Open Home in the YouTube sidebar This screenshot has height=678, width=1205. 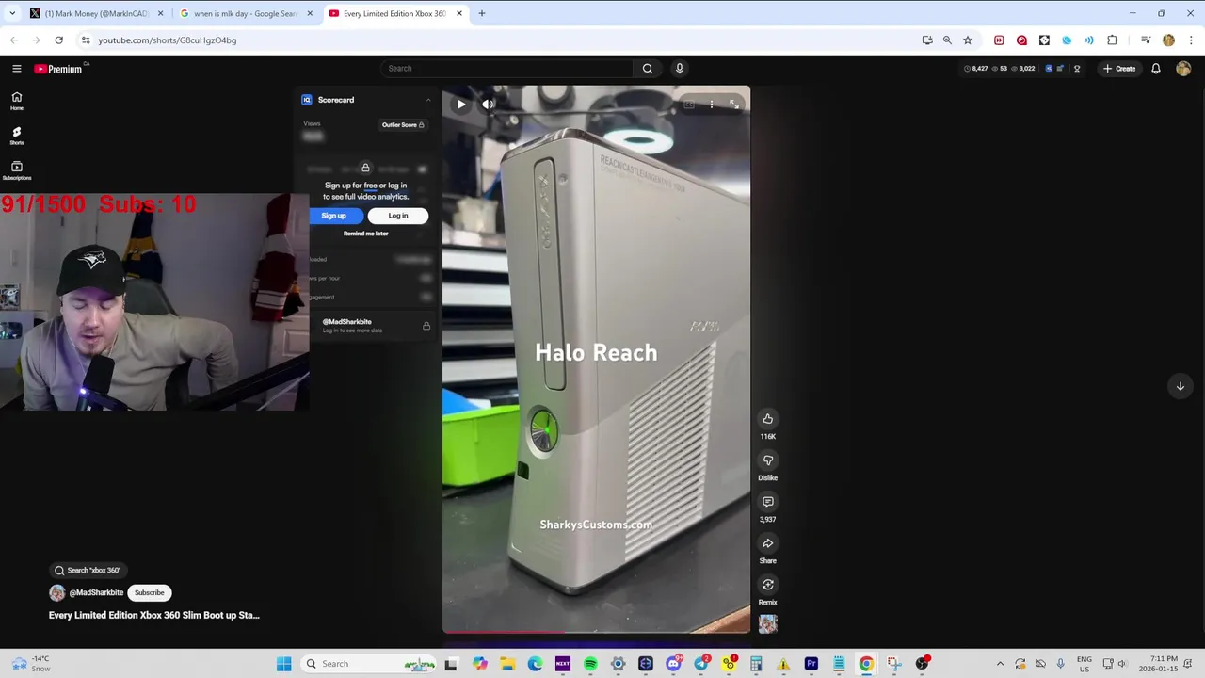pyautogui.click(x=17, y=101)
